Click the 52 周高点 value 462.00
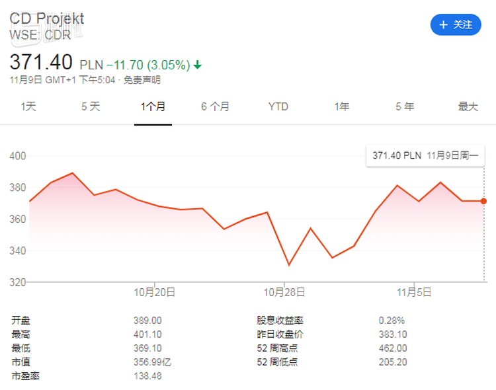This screenshot has height=390, width=496. pyautogui.click(x=393, y=348)
